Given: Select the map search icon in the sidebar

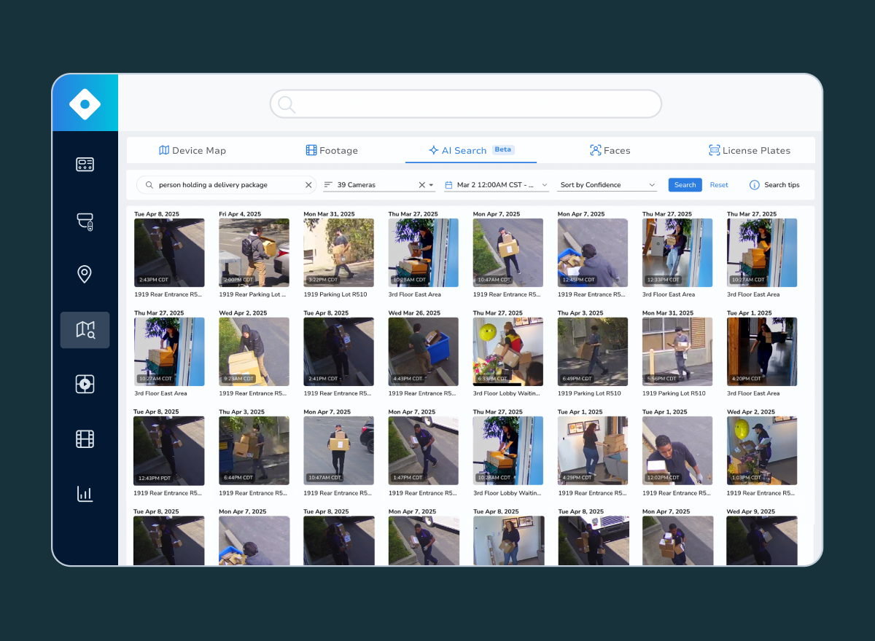Looking at the screenshot, I should point(85,330).
